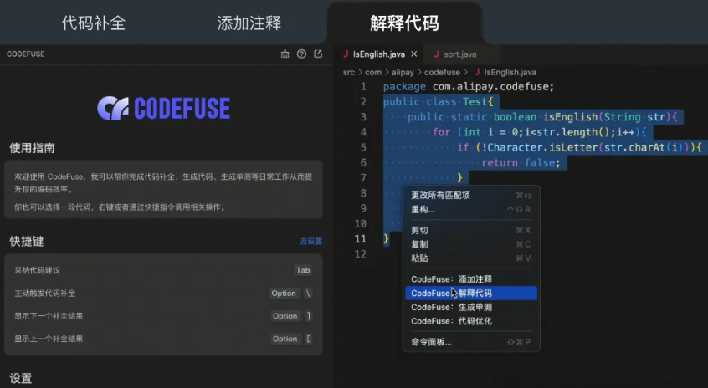Switch to the 代码补全 tab

pos(94,23)
